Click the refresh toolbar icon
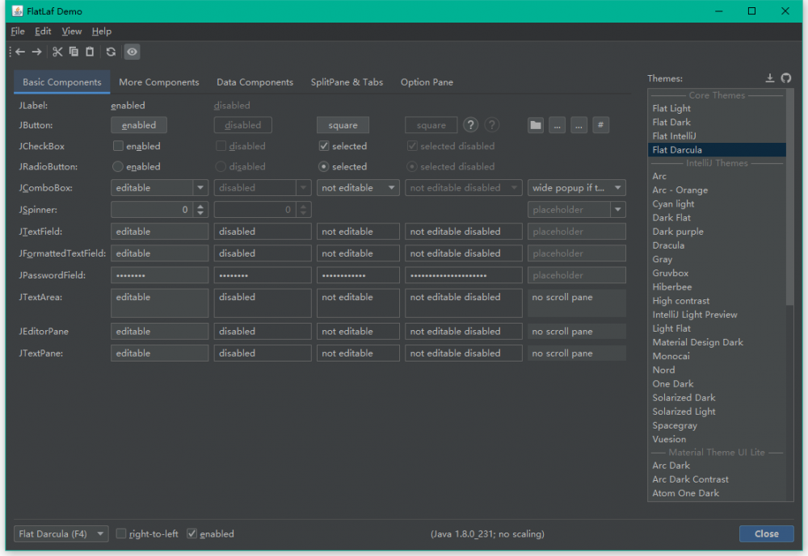Screen dimensions: 808x556 click(x=111, y=52)
